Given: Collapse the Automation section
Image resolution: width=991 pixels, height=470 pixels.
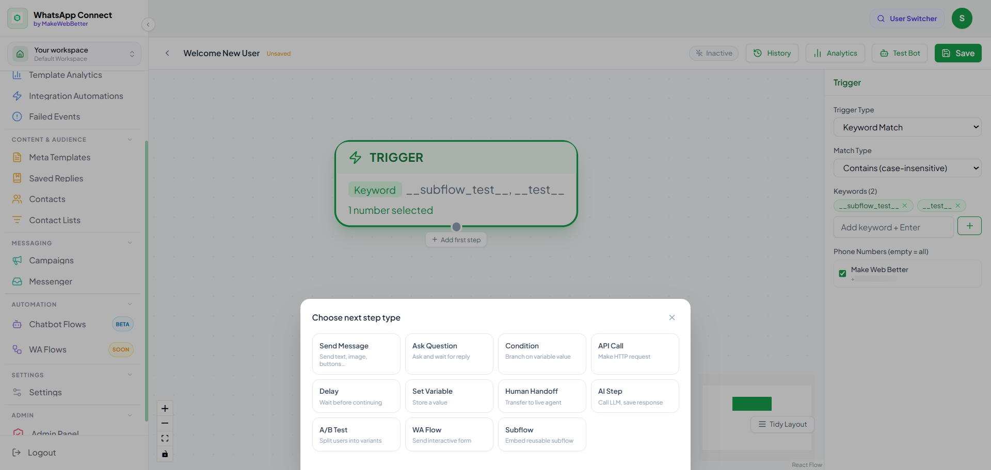Looking at the screenshot, I should click(130, 304).
